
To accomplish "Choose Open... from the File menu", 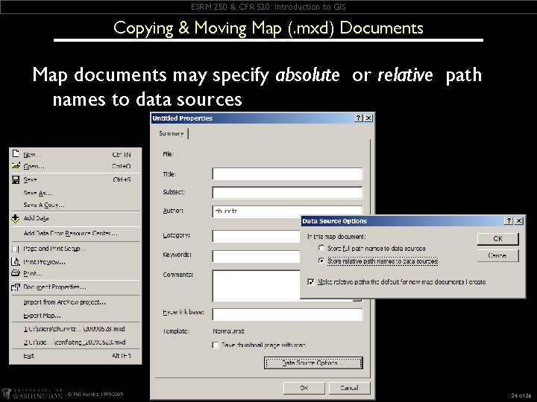I will point(77,167).
